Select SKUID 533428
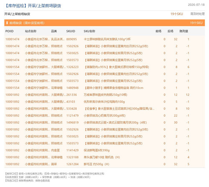 pyautogui.click(x=71, y=109)
